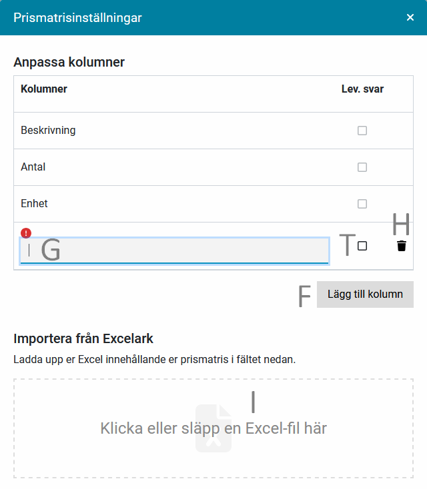This screenshot has height=489, width=427.
Task: Delete the new column with trash icon
Action: tap(401, 246)
